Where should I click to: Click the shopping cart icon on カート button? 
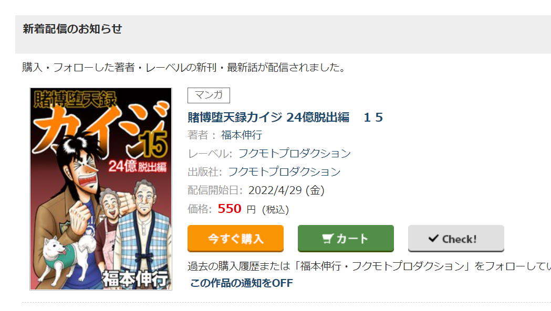click(x=328, y=239)
